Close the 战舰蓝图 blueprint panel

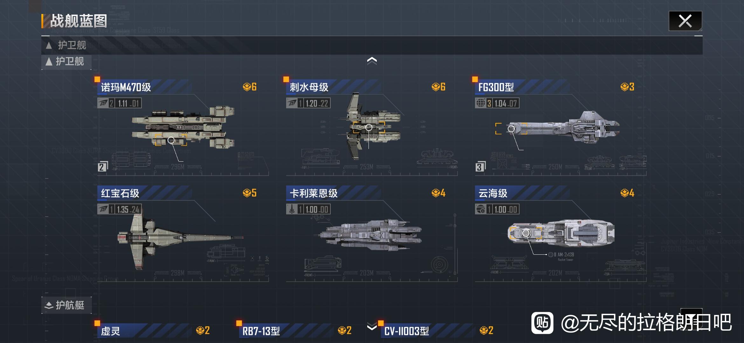tap(685, 21)
